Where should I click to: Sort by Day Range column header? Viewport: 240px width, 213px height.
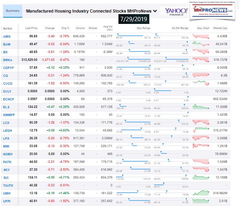click(x=143, y=28)
